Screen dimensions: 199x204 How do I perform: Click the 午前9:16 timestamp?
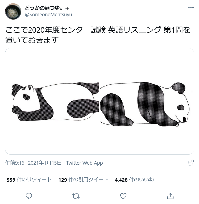pos(15,163)
